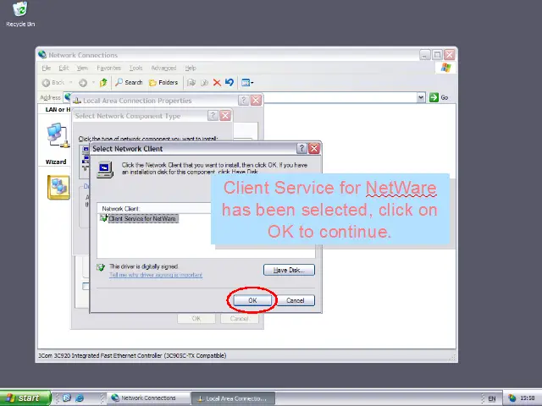Click the Folders toolbar button

[x=163, y=83]
